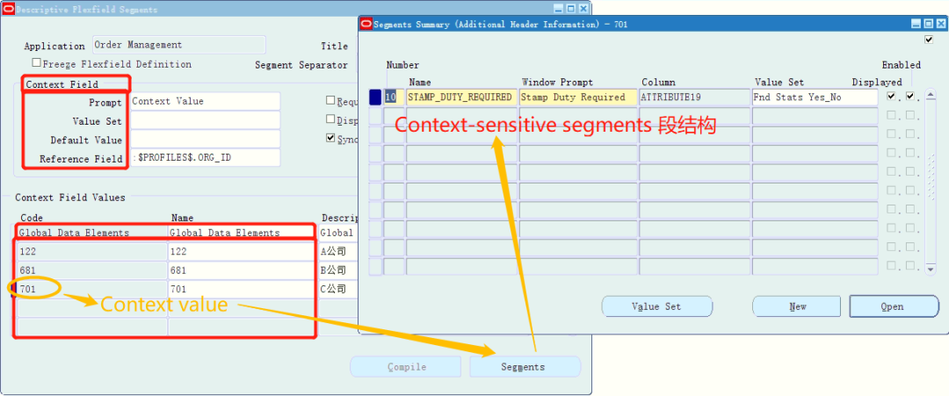Select name cell 701
Screen dimensions: 949x396
[242, 289]
